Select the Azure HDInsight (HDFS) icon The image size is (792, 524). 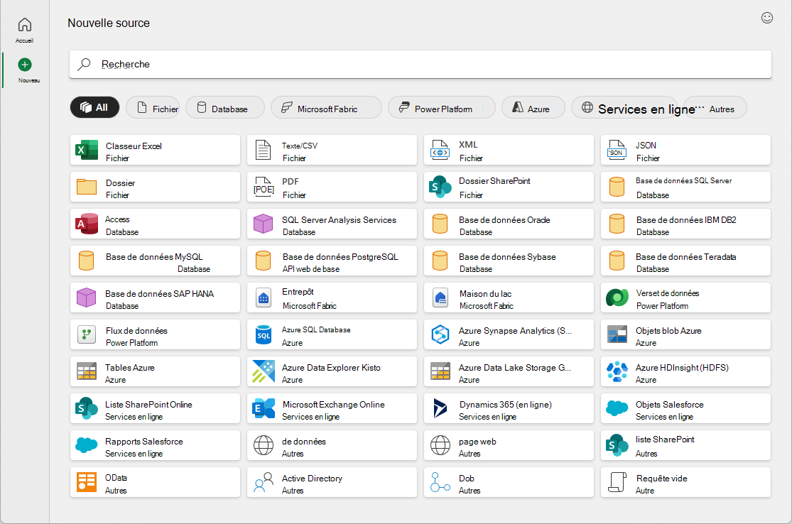click(617, 371)
